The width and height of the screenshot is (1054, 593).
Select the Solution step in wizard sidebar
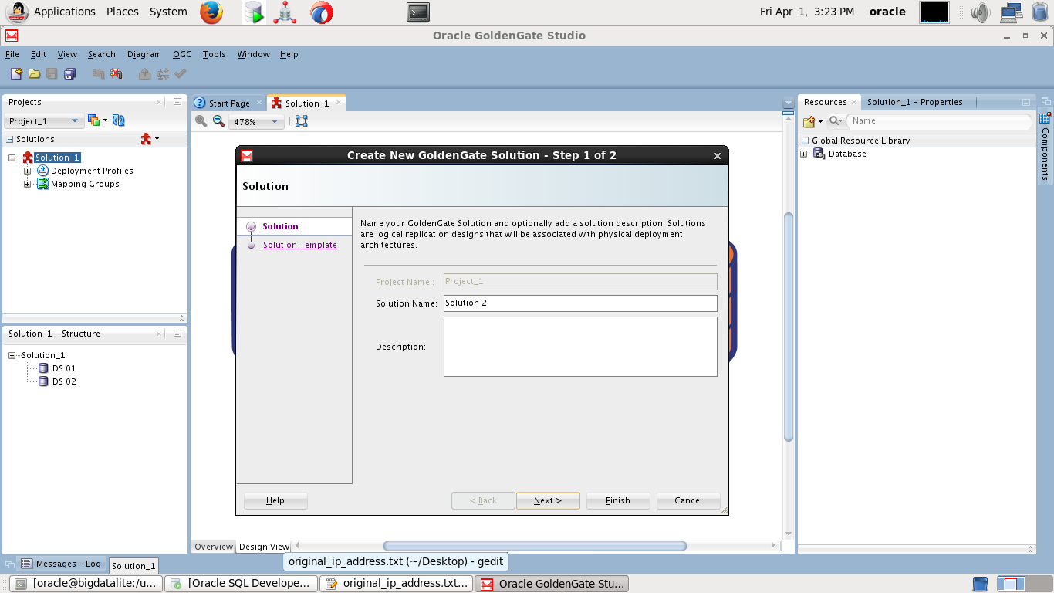tap(280, 226)
